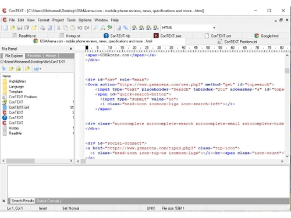The image size is (291, 218).
Task: Click the Replace icon in toolbar
Action: click(110, 28)
